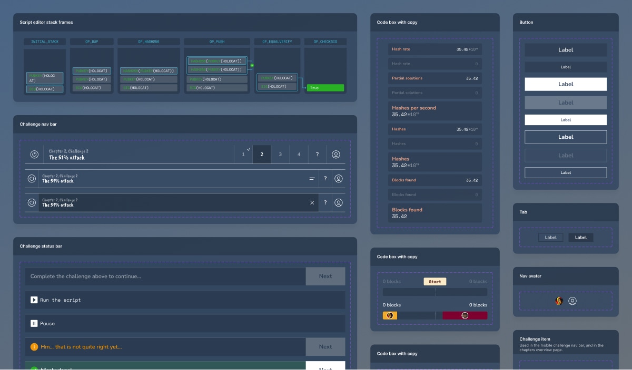This screenshot has width=632, height=370.
Task: Click the 'Complete the challenge above to continue' input field
Action: tap(158, 276)
